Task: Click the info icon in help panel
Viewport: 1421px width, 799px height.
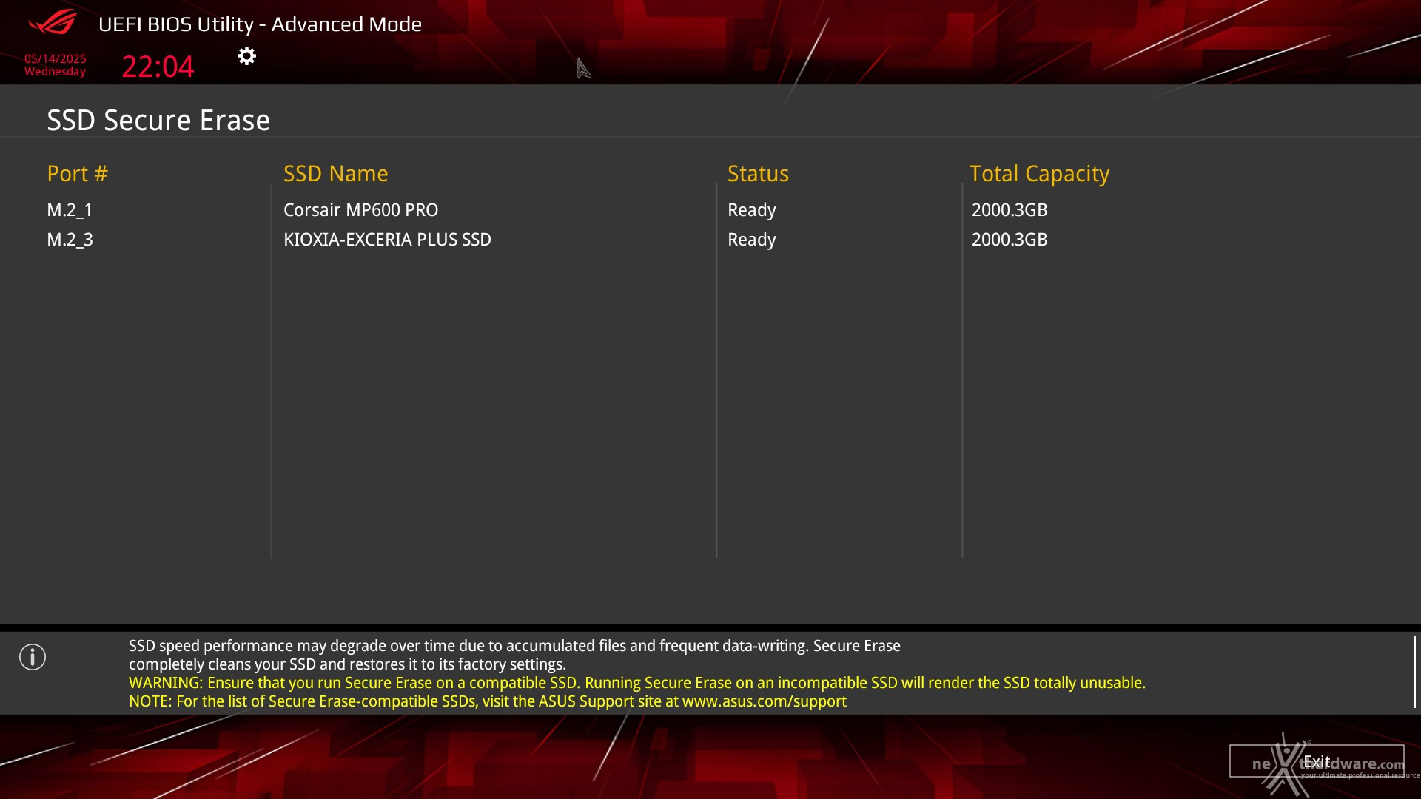Action: click(33, 657)
